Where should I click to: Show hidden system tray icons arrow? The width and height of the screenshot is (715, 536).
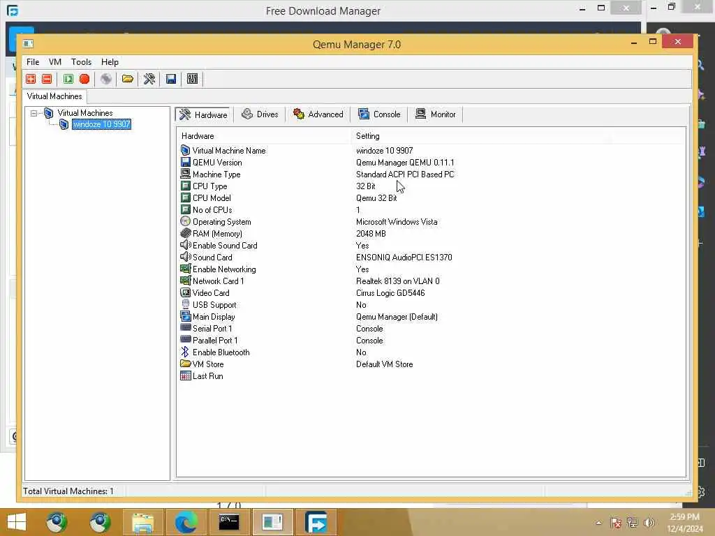click(598, 523)
